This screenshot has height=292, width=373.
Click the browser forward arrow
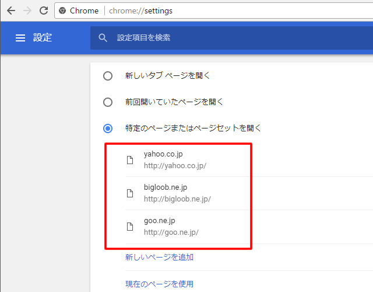coord(27,11)
